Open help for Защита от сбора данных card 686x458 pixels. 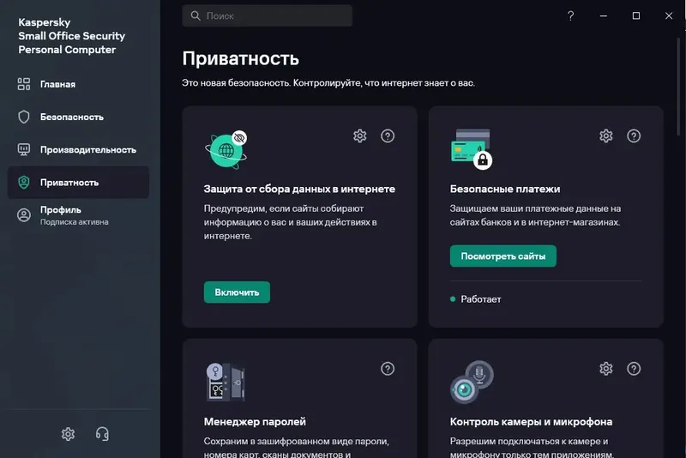[388, 136]
